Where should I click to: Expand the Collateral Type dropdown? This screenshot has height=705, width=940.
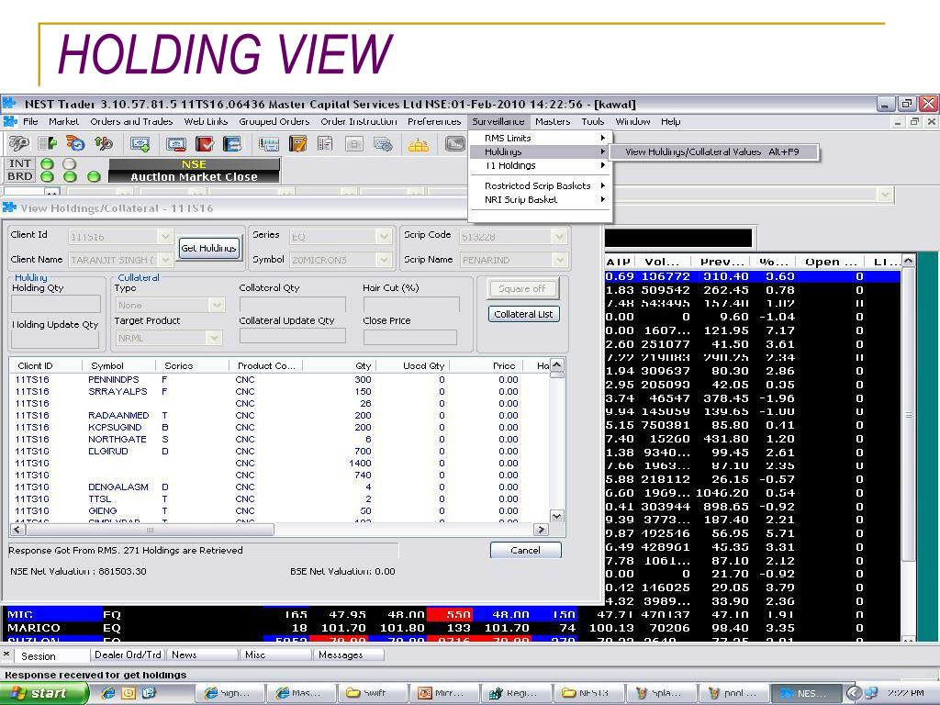(217, 305)
